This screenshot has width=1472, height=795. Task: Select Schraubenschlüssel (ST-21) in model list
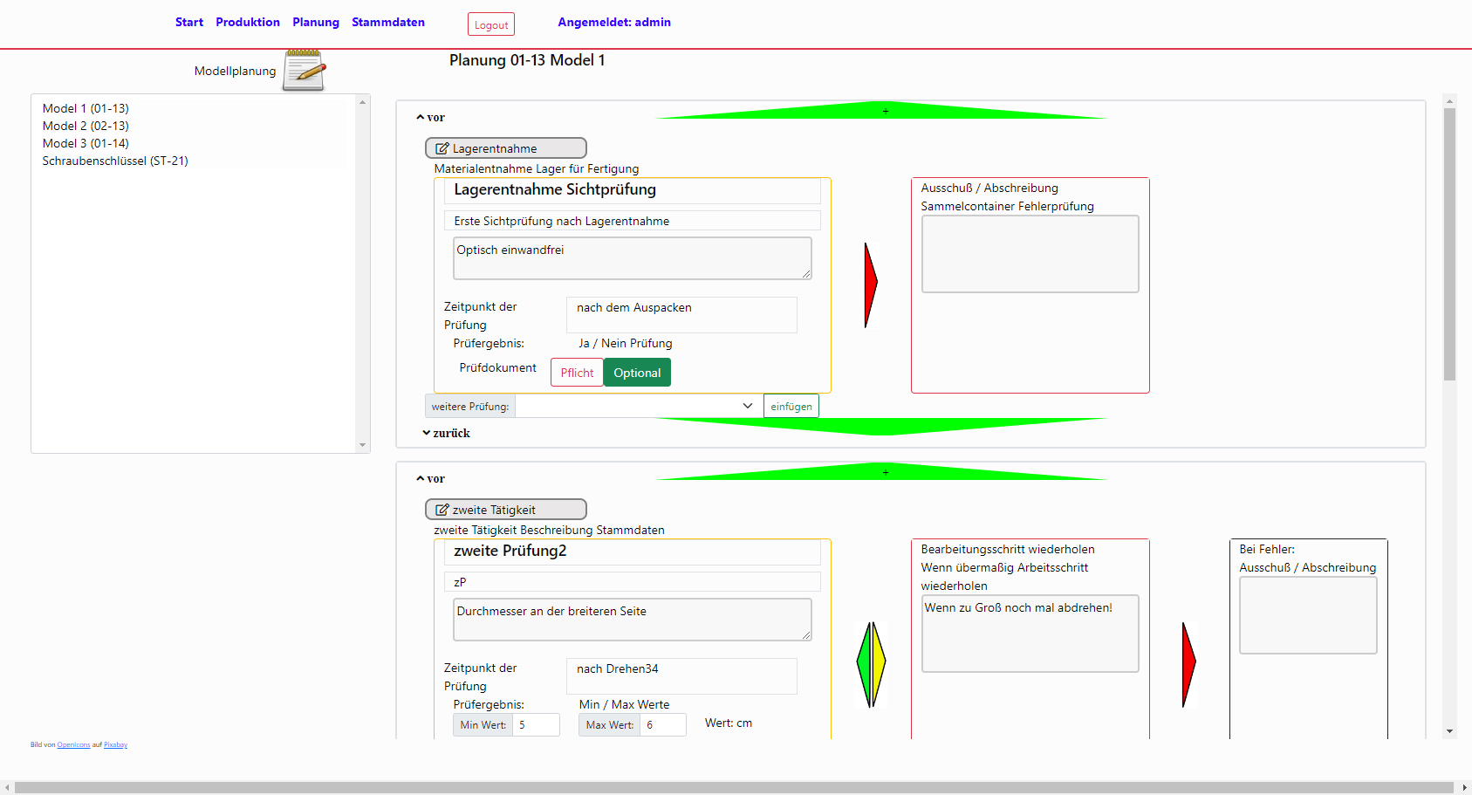115,161
